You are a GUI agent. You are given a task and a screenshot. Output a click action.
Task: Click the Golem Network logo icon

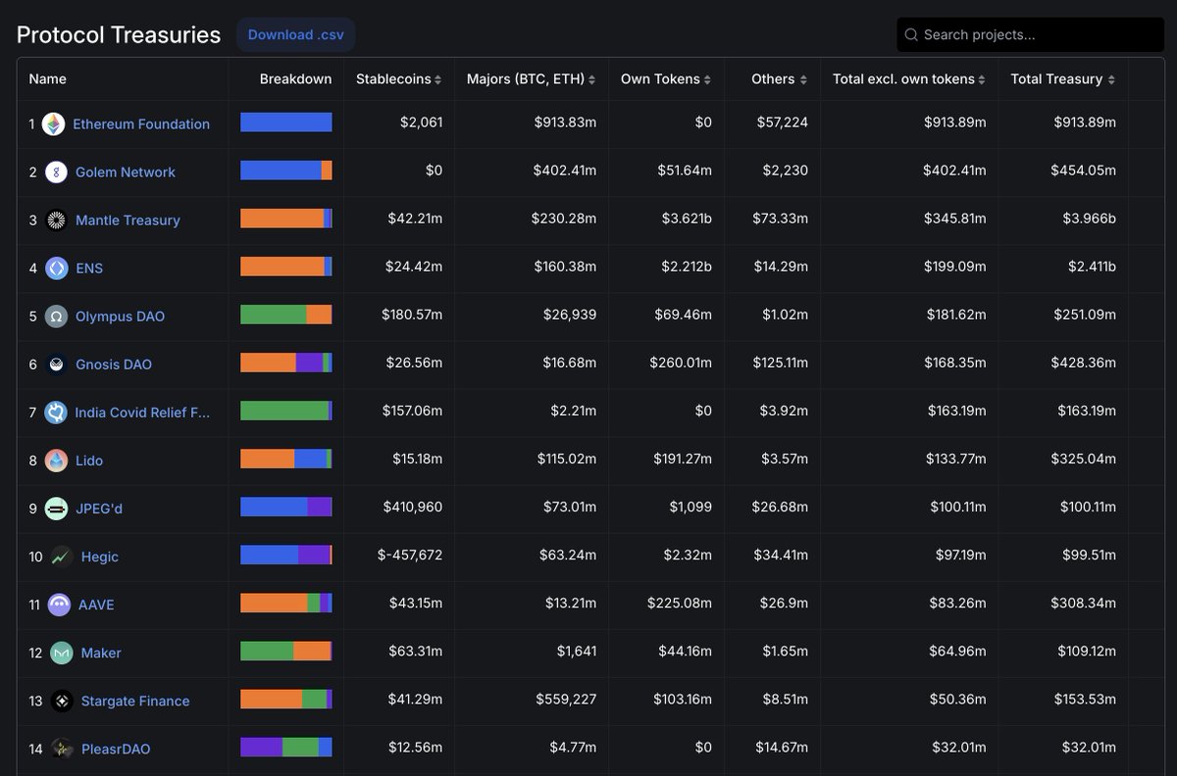click(x=56, y=171)
